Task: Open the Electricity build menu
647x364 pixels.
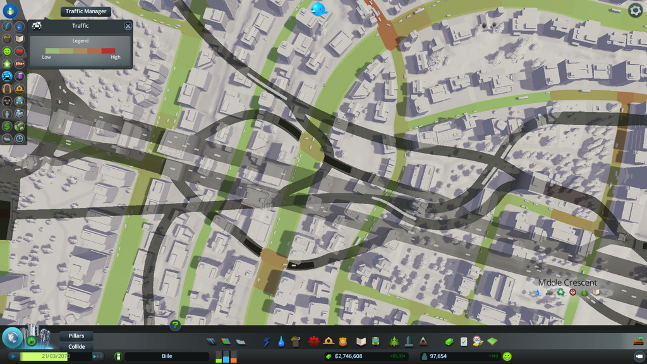Action: tap(267, 341)
